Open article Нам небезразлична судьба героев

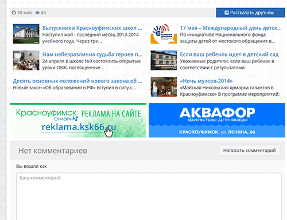coord(92,54)
